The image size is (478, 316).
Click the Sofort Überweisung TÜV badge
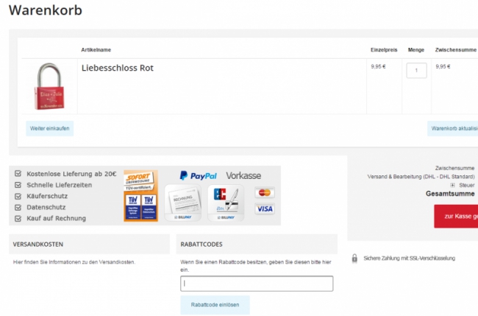[141, 196]
